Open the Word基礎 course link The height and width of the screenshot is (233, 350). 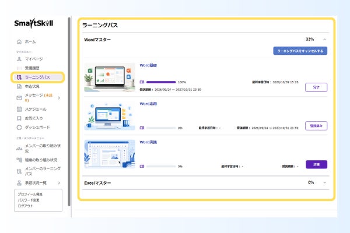coord(148,65)
